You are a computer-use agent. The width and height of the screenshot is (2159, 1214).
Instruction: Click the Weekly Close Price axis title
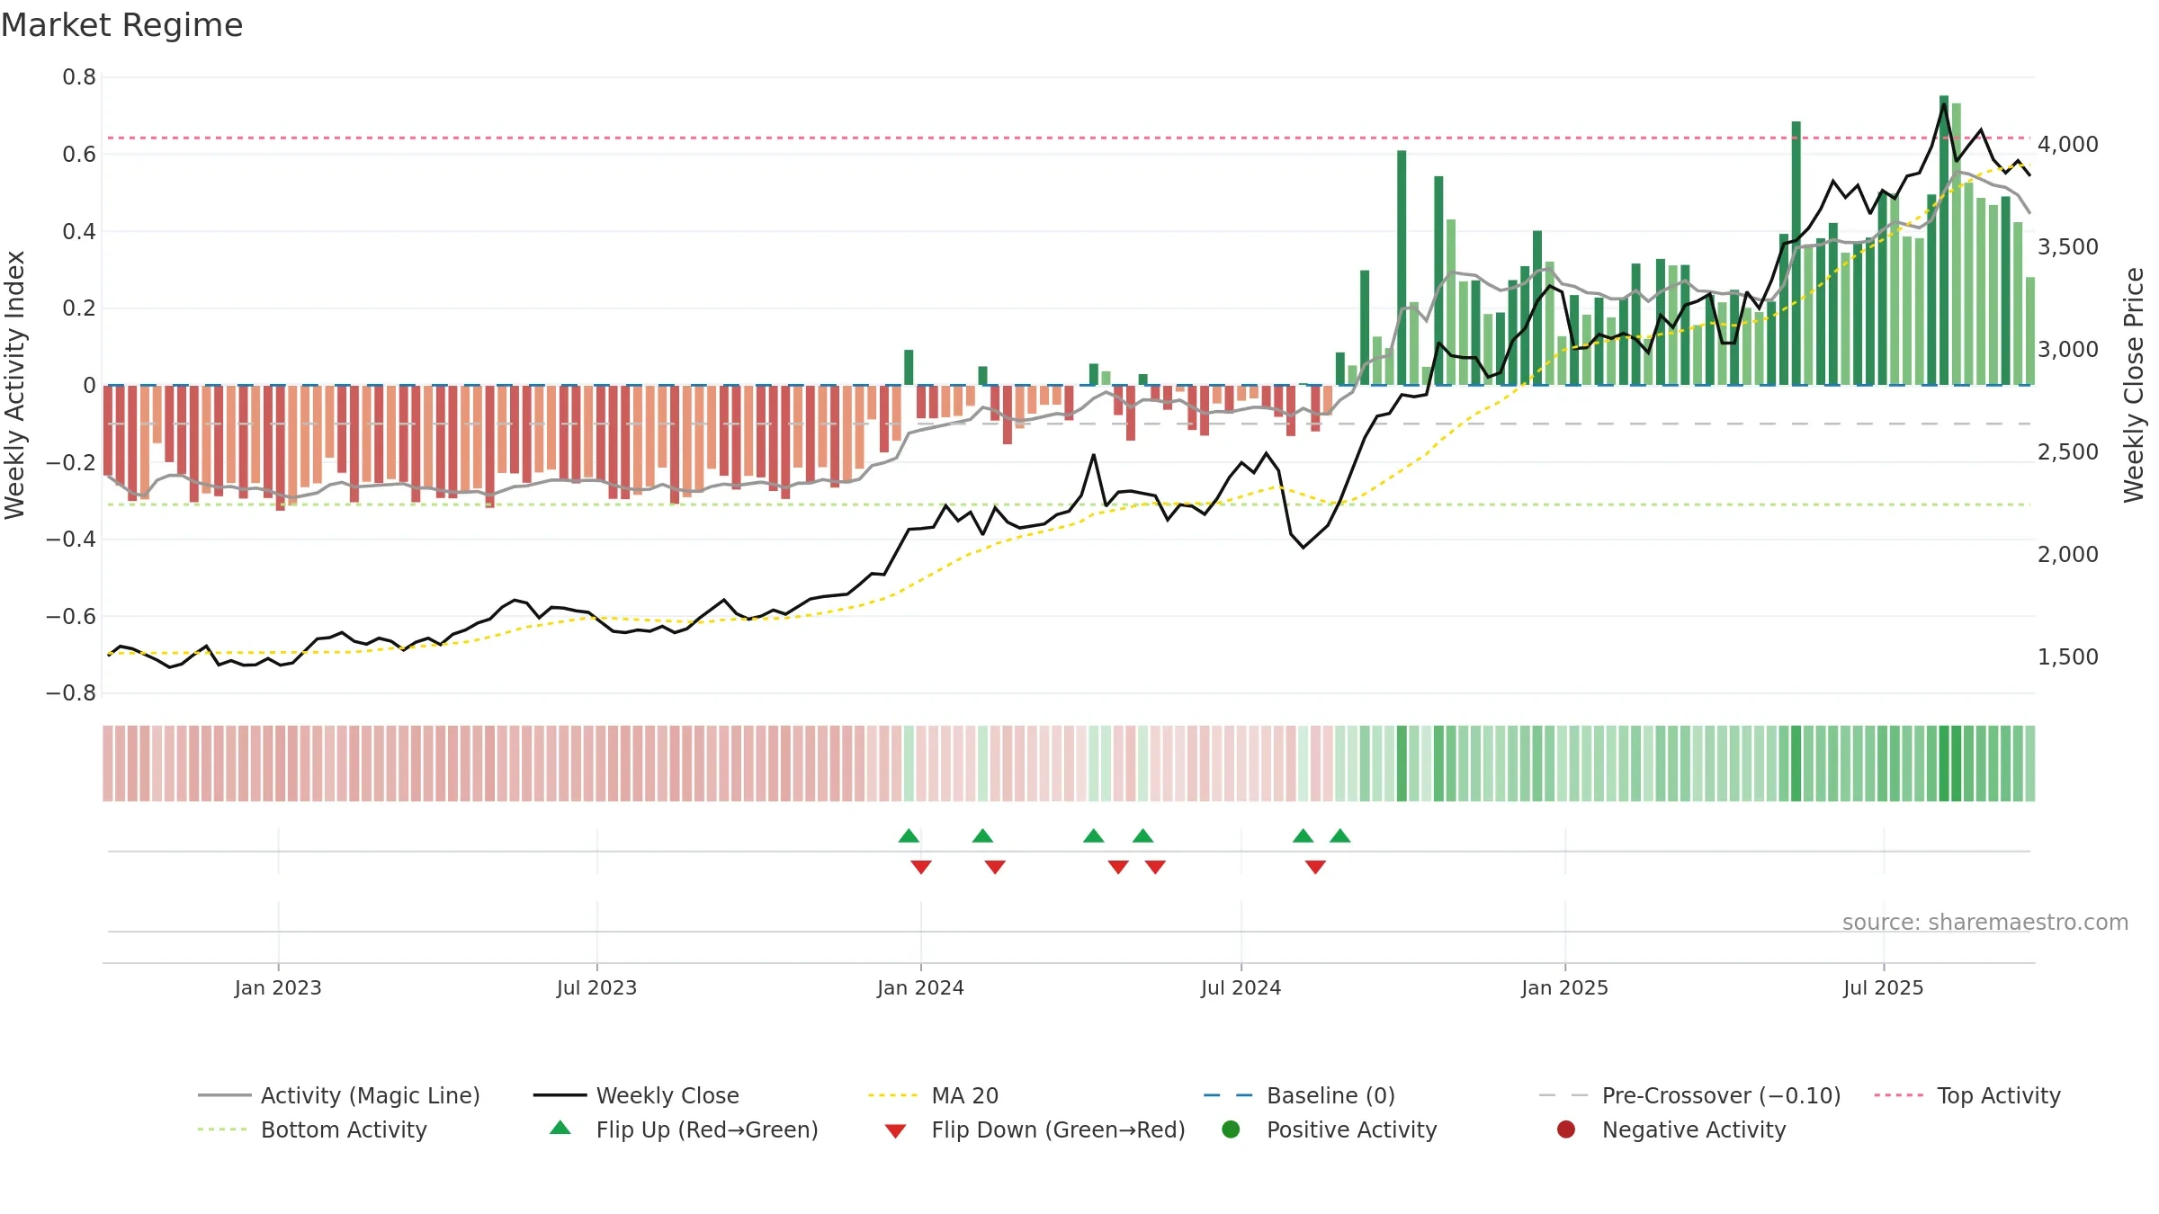pyautogui.click(x=2134, y=385)
